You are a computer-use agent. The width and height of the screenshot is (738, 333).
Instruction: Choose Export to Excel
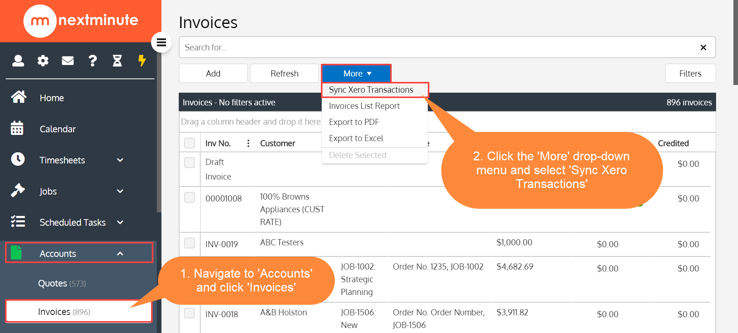point(356,138)
